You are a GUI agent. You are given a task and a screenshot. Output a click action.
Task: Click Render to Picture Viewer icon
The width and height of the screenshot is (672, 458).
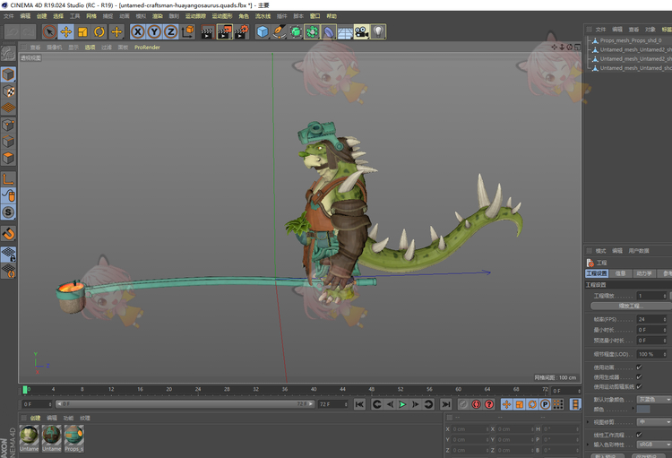pyautogui.click(x=225, y=31)
